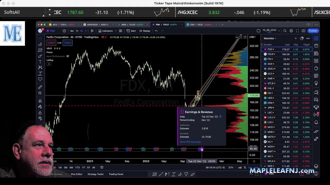
Task: Open notifications bell sidebar icon
Action: (316, 122)
